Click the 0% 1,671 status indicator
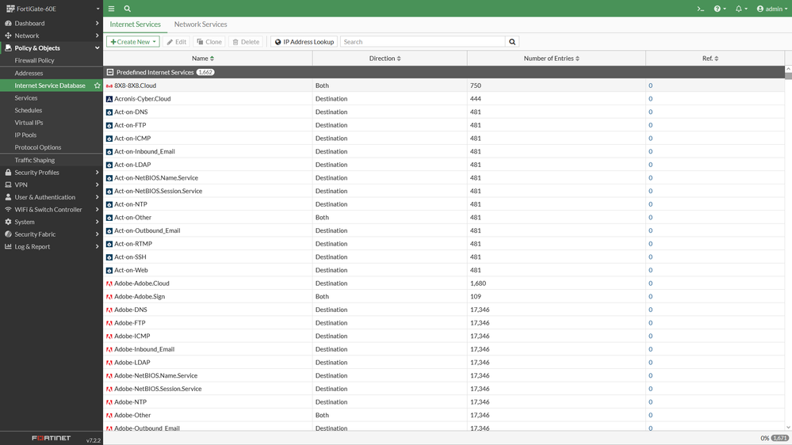792x445 pixels. pyautogui.click(x=775, y=438)
